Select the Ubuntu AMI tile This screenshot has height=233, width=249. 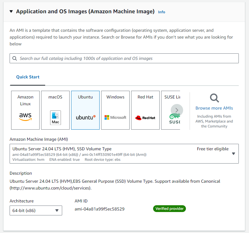point(85,110)
